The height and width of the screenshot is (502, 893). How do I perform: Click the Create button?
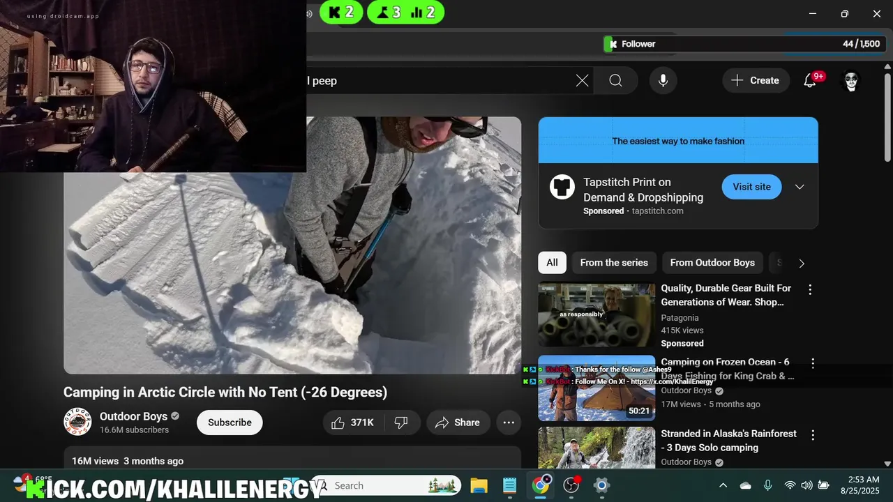click(x=756, y=81)
